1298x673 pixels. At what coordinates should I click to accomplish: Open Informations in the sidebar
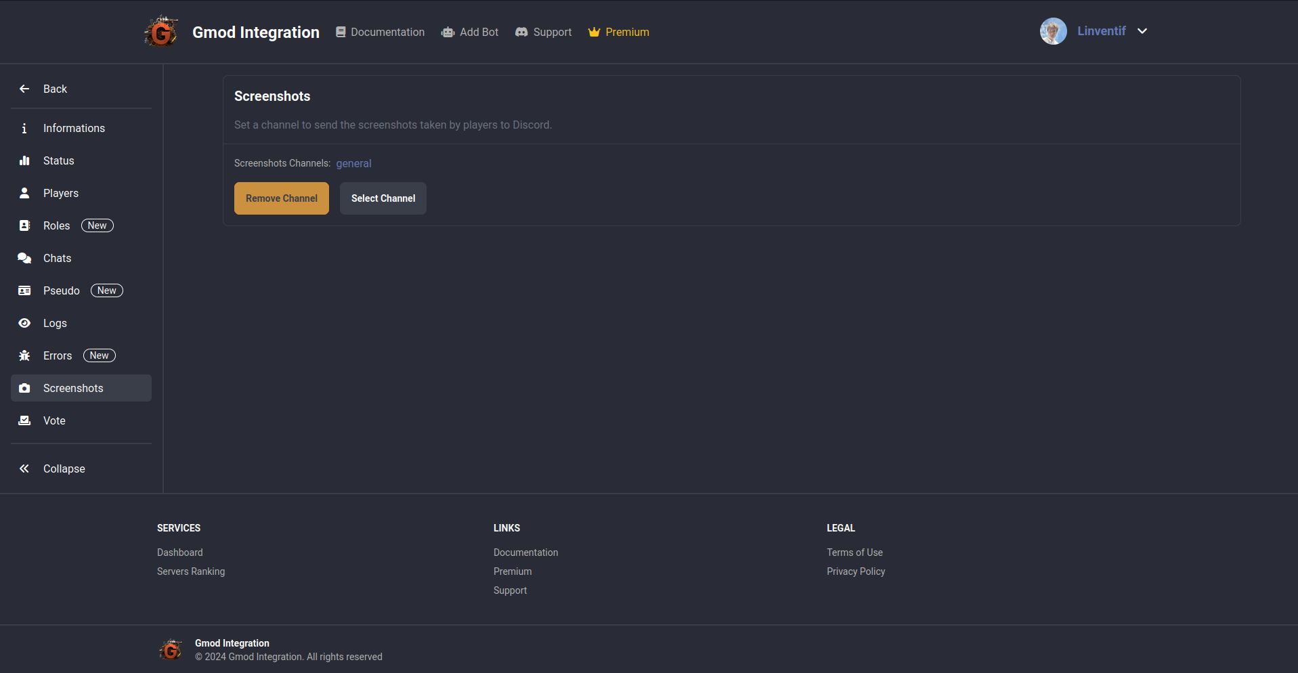74,128
